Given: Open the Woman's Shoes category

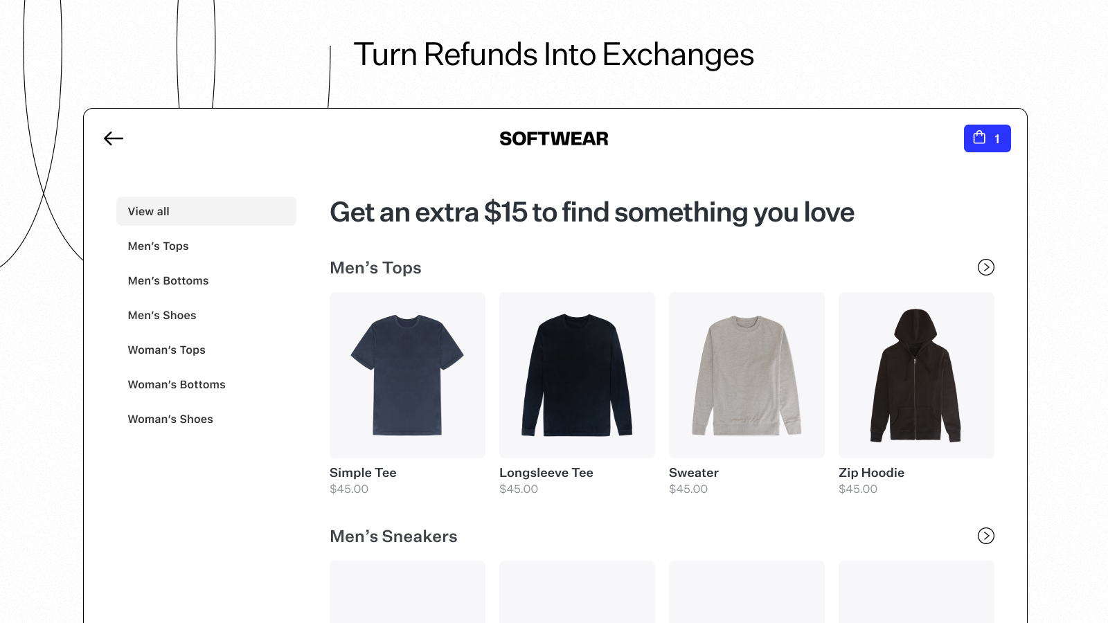Looking at the screenshot, I should click(170, 419).
